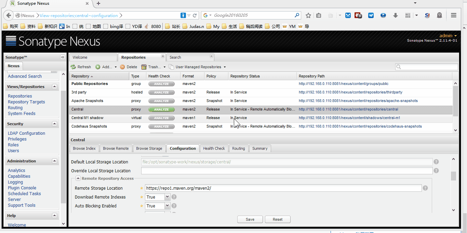
Task: Click the Refresh repositories icon
Action: coord(73,67)
